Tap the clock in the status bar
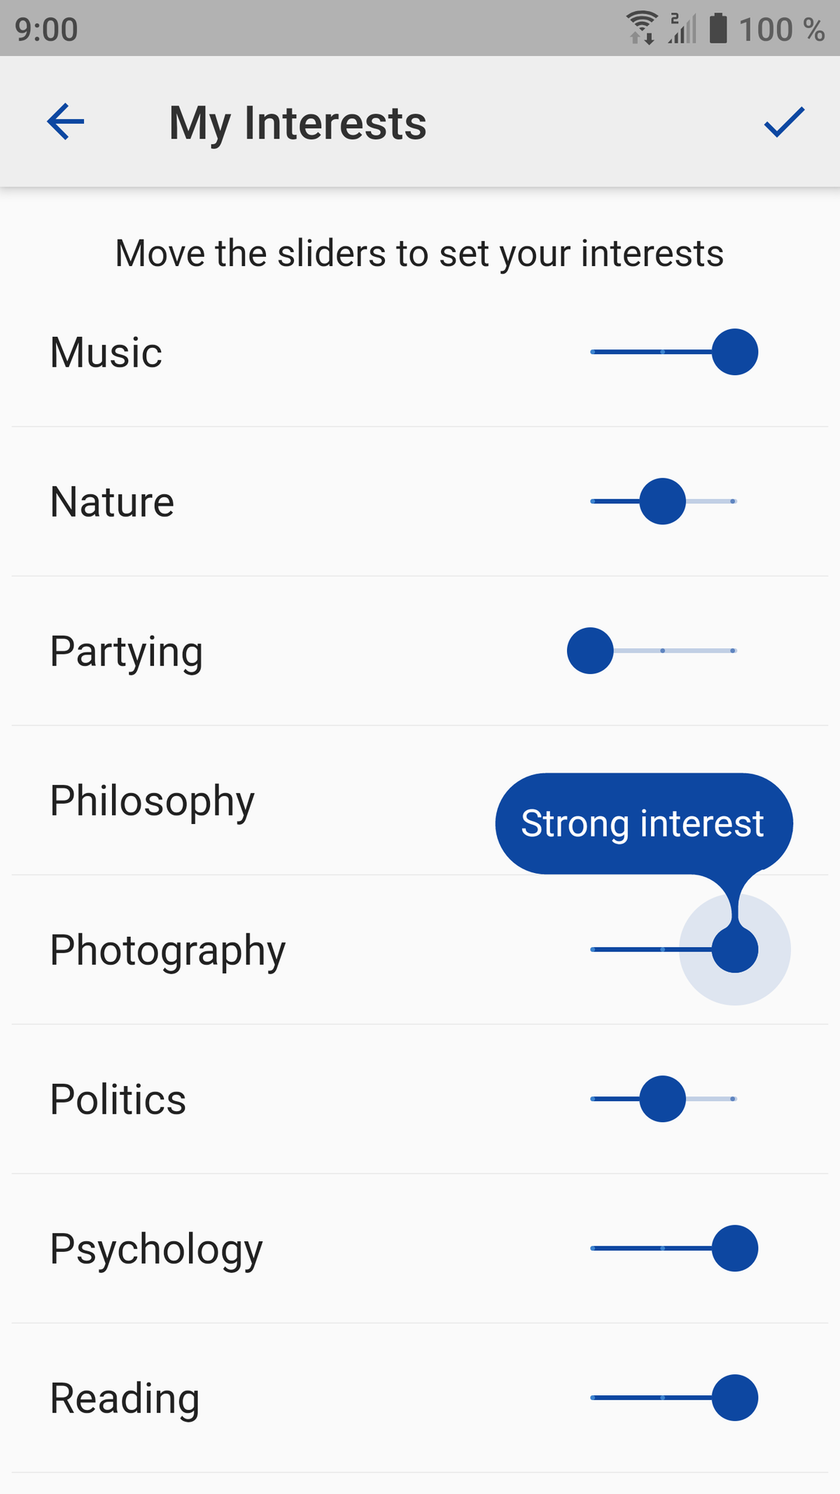Viewport: 840px width, 1494px height. point(47,30)
